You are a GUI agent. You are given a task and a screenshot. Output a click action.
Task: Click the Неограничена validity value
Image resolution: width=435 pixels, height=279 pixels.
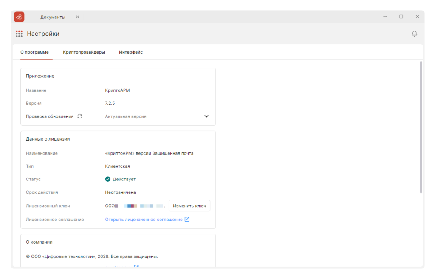[x=120, y=192]
